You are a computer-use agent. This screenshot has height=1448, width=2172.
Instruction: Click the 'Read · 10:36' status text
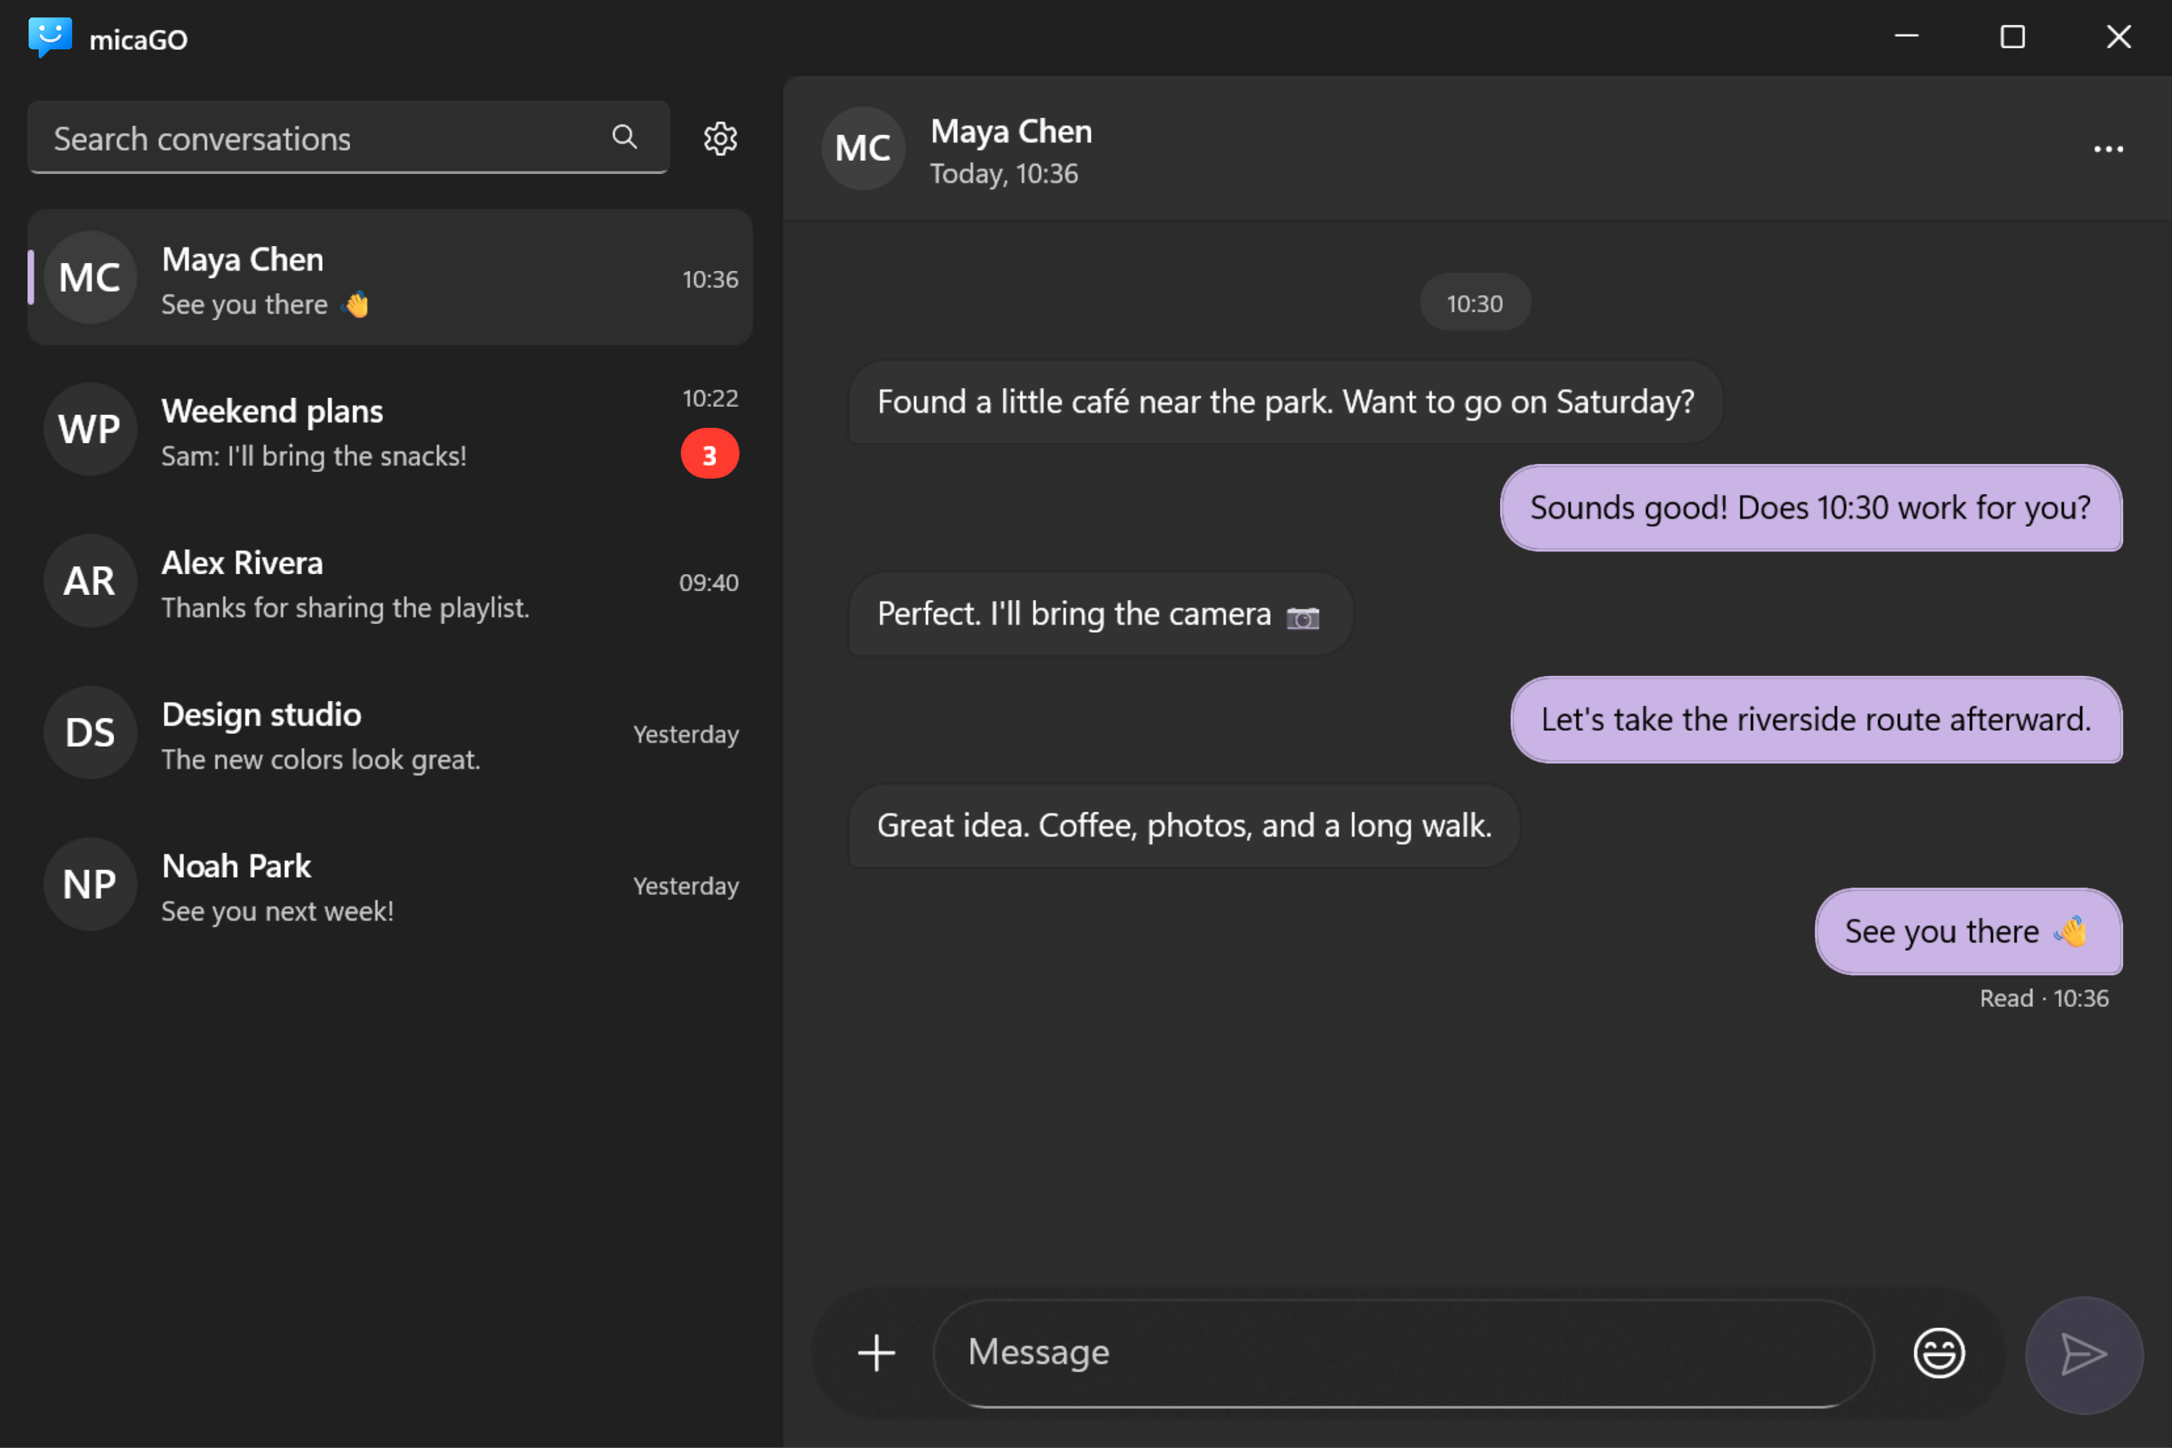[2044, 998]
